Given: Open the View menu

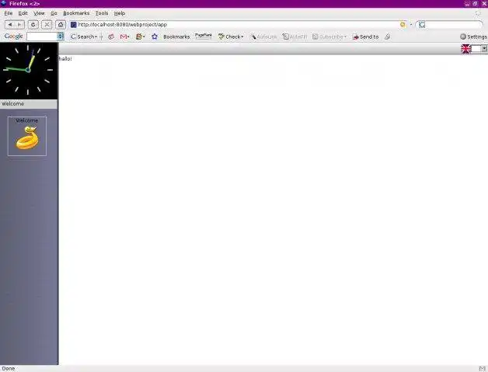Looking at the screenshot, I should coord(39,13).
